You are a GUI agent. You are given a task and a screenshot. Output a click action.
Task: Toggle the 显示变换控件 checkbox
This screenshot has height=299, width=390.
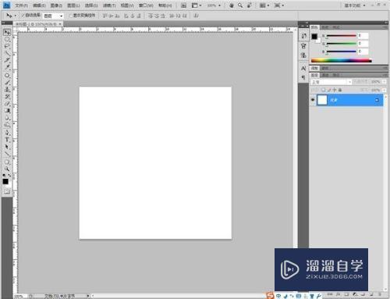tap(70, 16)
